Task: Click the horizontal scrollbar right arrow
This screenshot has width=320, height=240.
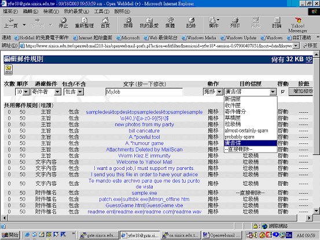Action: (x=309, y=218)
